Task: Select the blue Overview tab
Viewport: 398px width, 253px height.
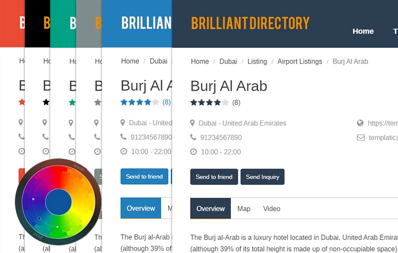Action: pyautogui.click(x=141, y=208)
